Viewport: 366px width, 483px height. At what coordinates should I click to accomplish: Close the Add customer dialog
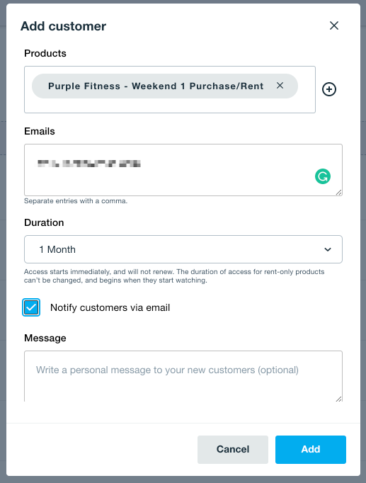(x=334, y=25)
